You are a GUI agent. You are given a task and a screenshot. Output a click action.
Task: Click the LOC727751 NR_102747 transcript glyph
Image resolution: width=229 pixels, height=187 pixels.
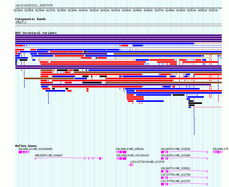click(x=184, y=184)
